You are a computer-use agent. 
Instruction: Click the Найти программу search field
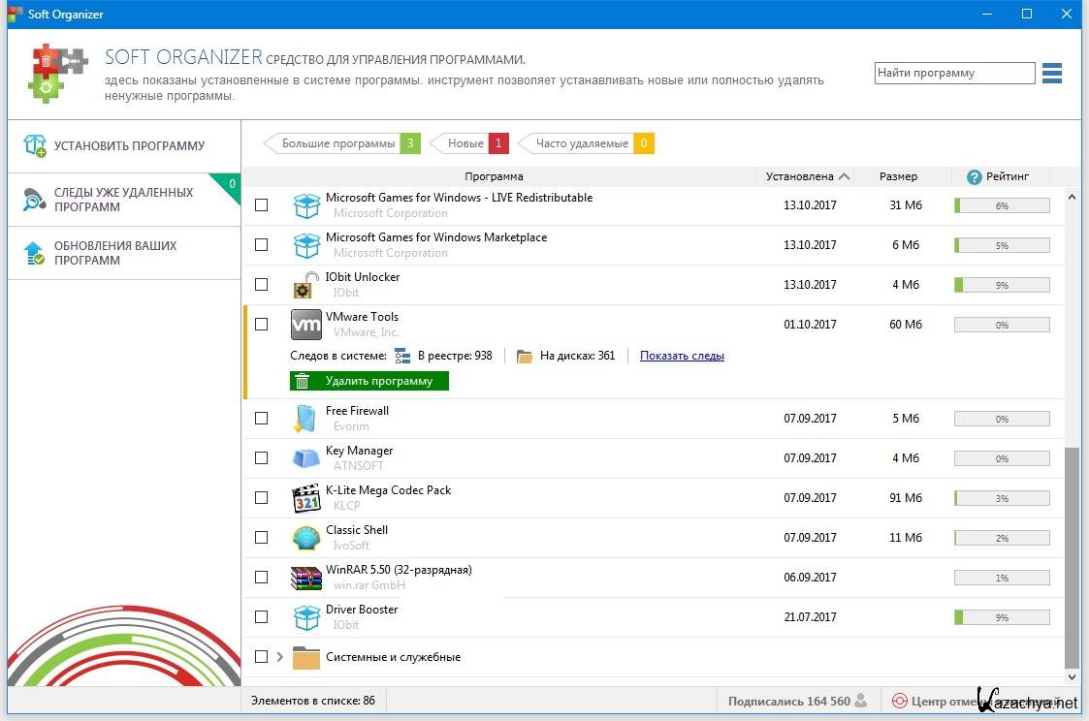pos(954,73)
